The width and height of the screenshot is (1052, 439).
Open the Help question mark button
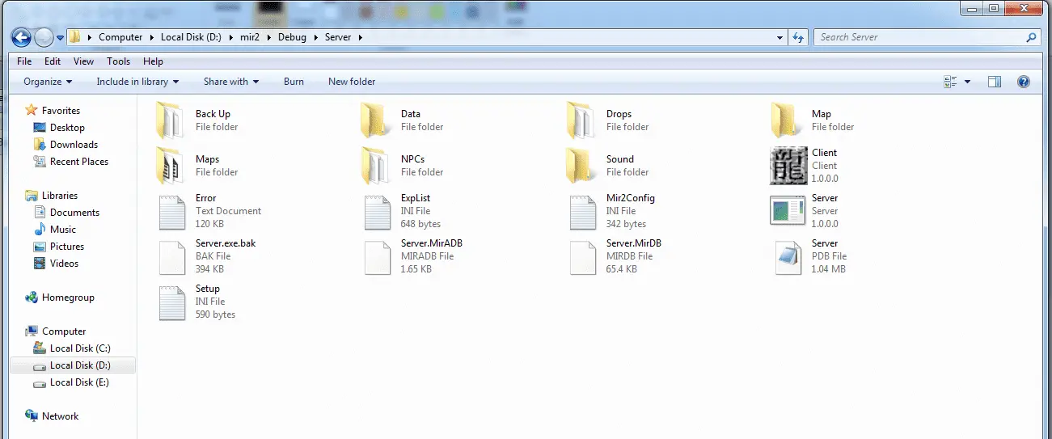(1023, 82)
